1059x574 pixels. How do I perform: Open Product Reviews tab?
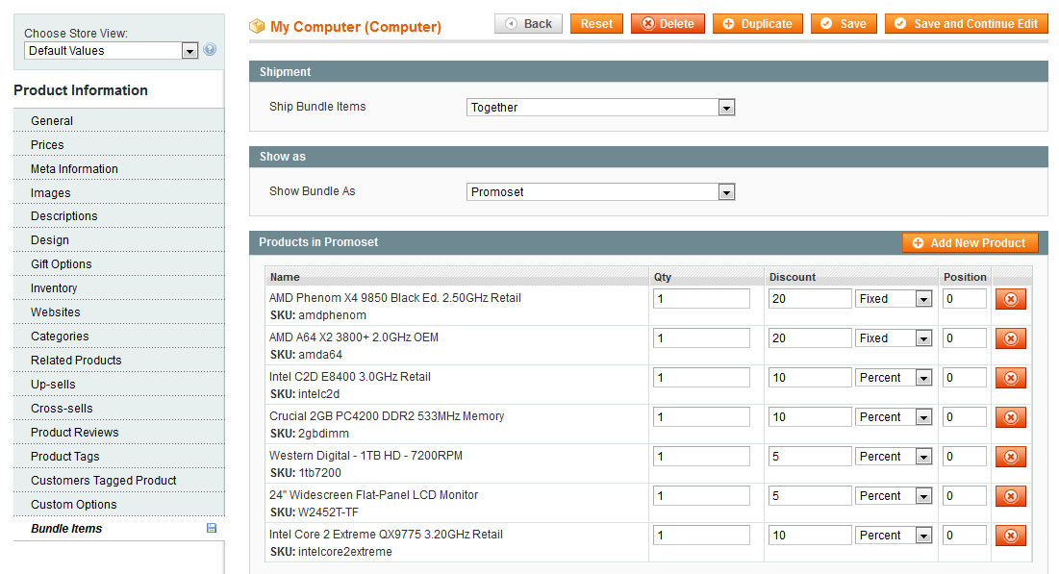[x=119, y=433]
